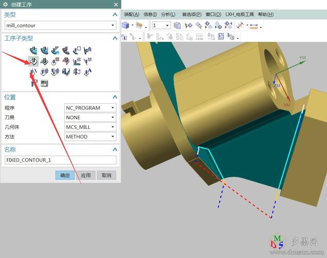Click the information 'i' toolbar icon

pos(125,37)
